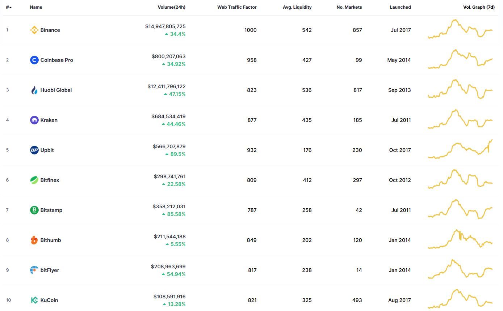This screenshot has width=503, height=311.
Task: Open Upbit 7-day volume graph
Action: click(460, 149)
